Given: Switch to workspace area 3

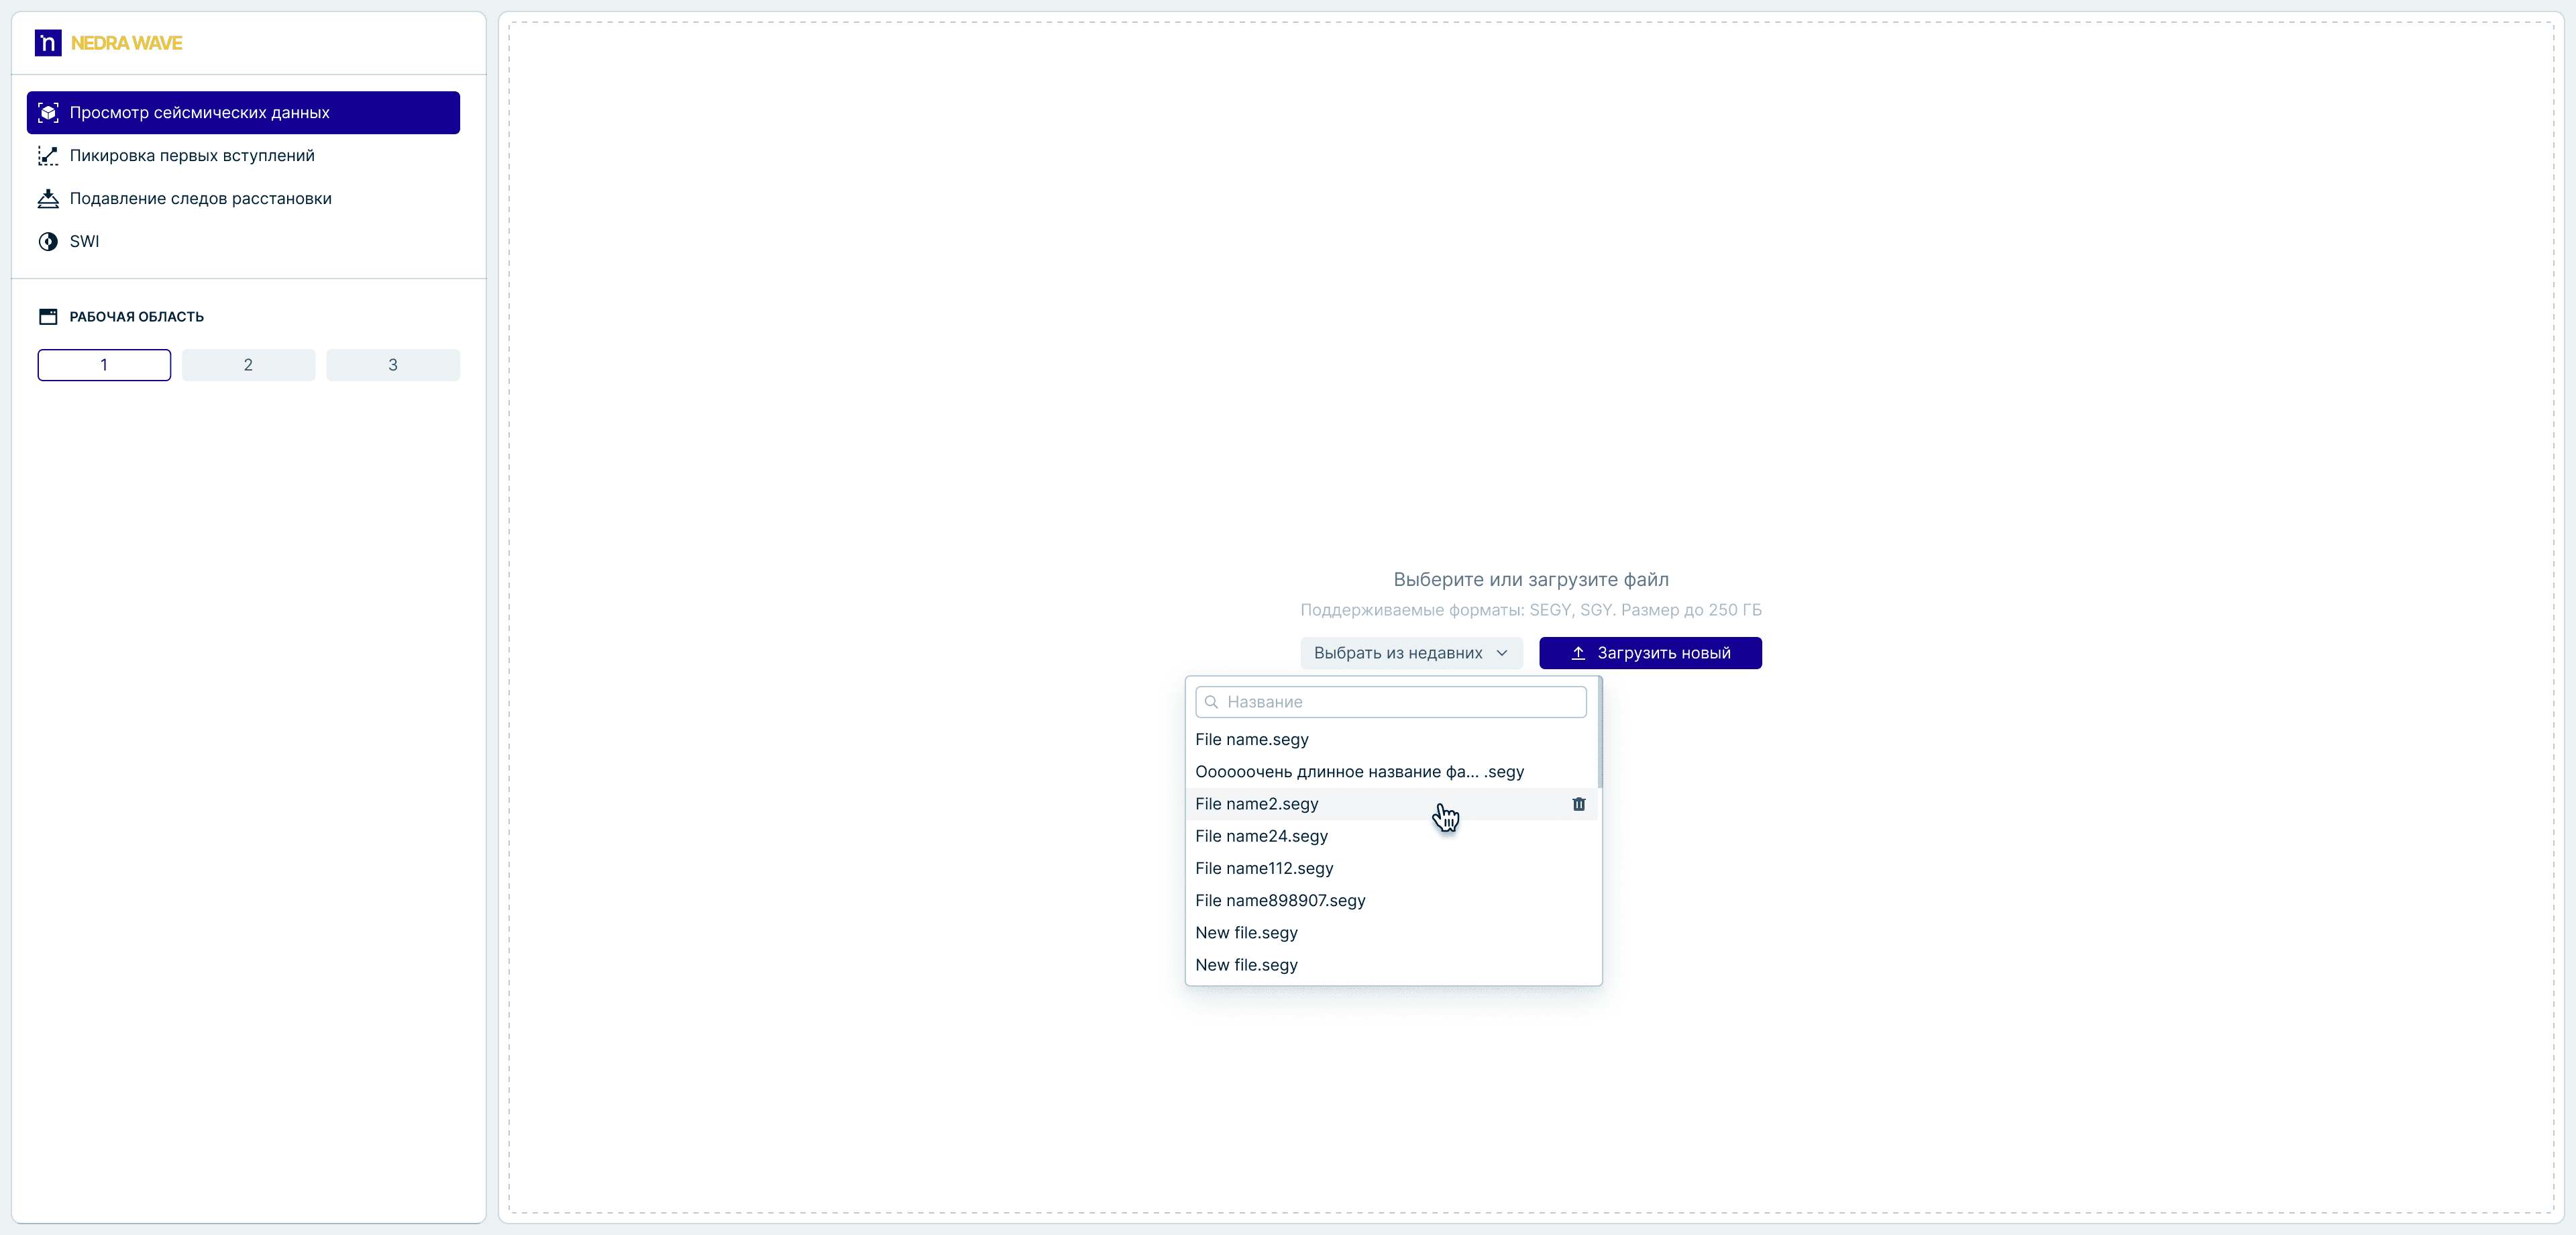Looking at the screenshot, I should (x=392, y=364).
